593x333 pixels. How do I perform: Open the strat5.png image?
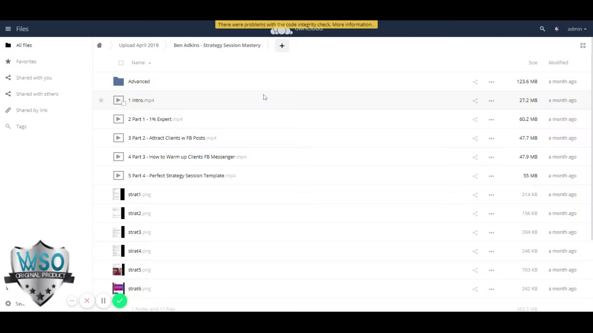(x=139, y=270)
